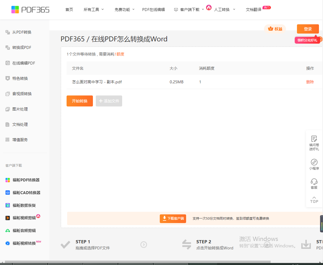Open PDF在线编辑 in the top nav
Viewport: 323px width, 265px height.
point(153,10)
